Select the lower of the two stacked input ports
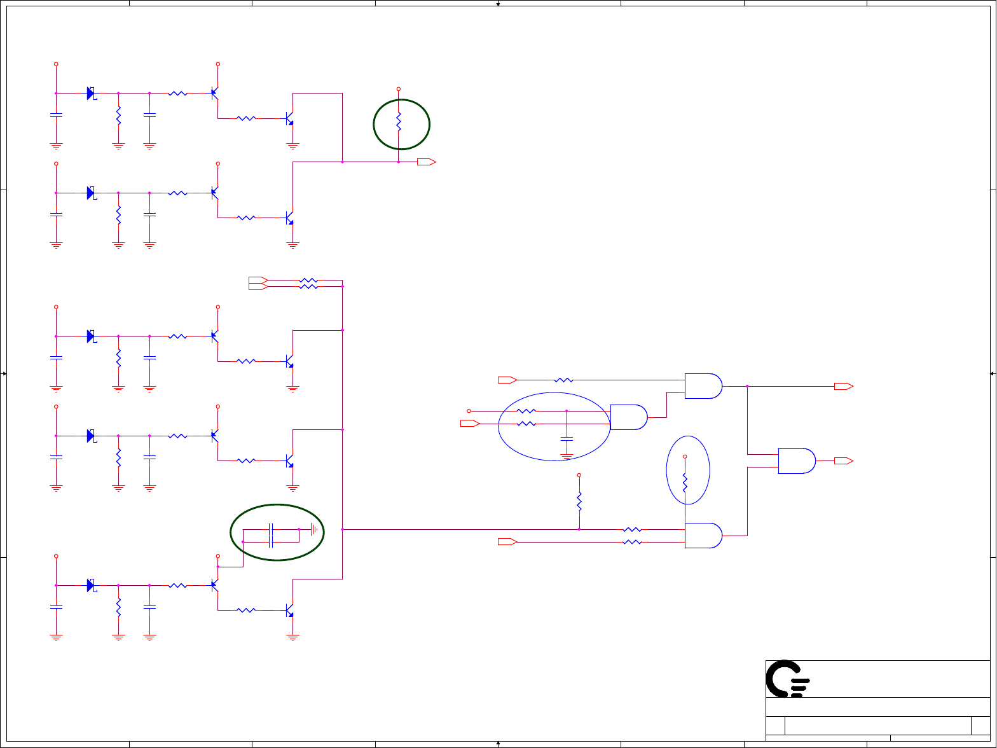997x748 pixels. click(259, 287)
